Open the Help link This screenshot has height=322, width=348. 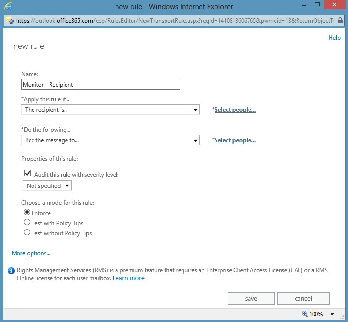[x=334, y=38]
